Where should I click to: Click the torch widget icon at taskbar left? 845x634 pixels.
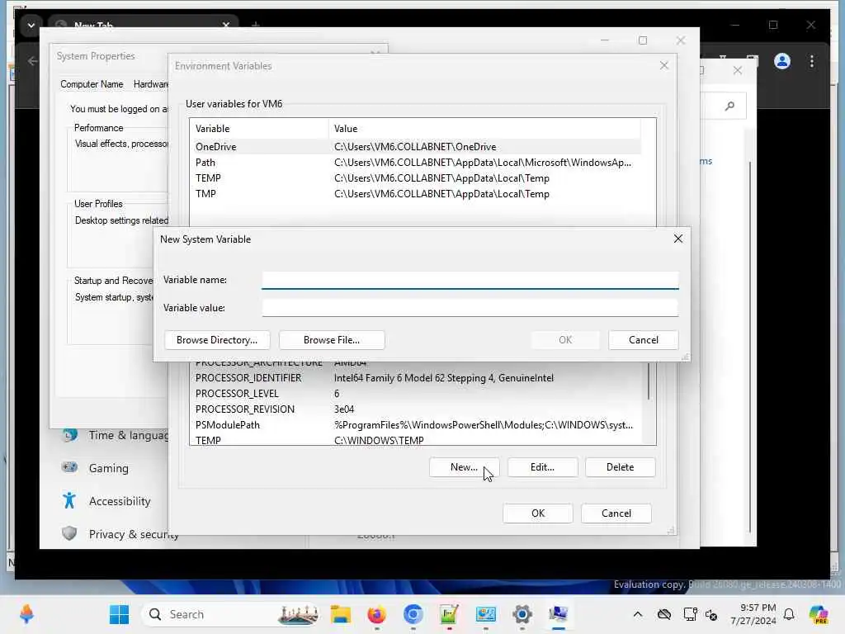[26, 614]
